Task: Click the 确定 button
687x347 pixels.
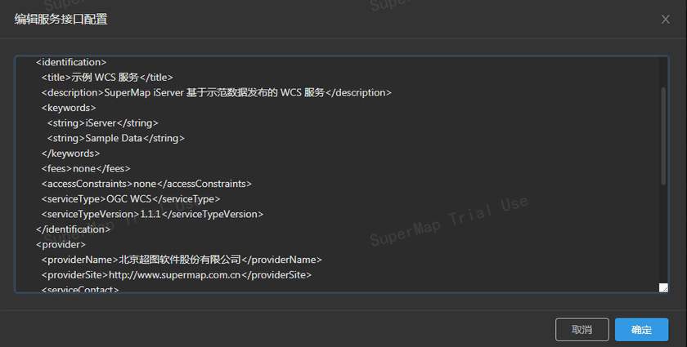Action: point(641,330)
